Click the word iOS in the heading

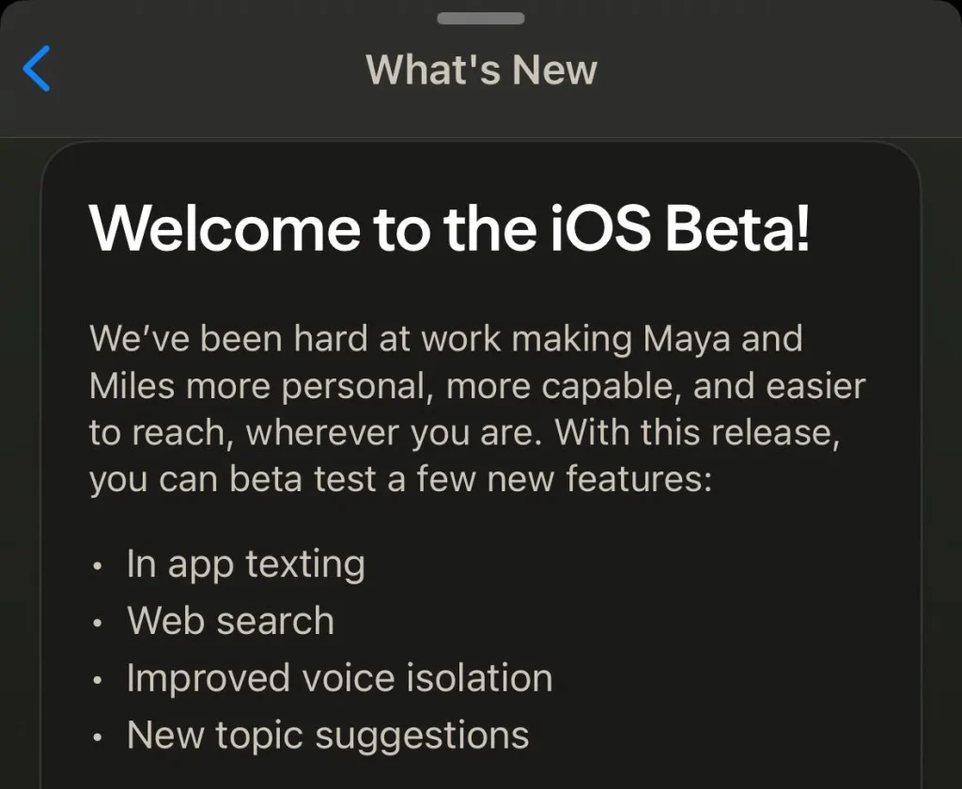click(x=609, y=228)
